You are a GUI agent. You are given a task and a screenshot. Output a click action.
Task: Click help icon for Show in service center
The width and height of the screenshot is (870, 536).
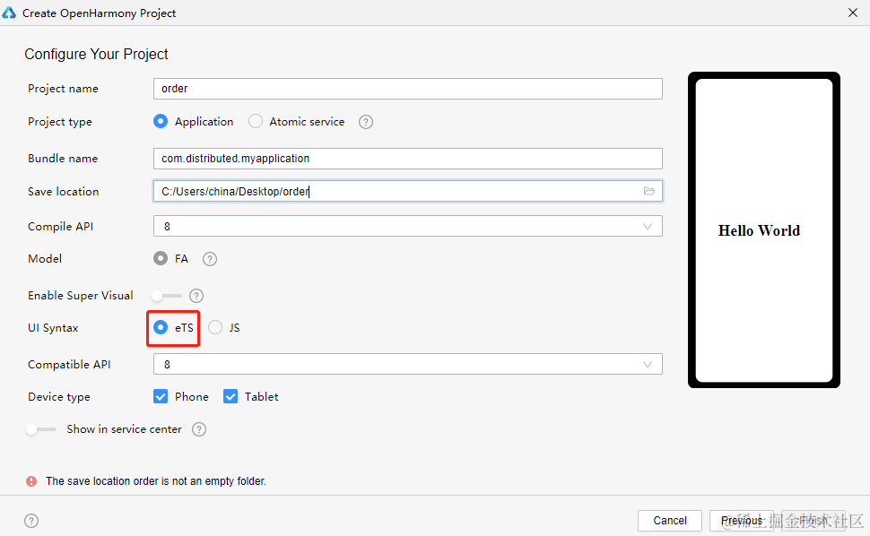click(199, 429)
